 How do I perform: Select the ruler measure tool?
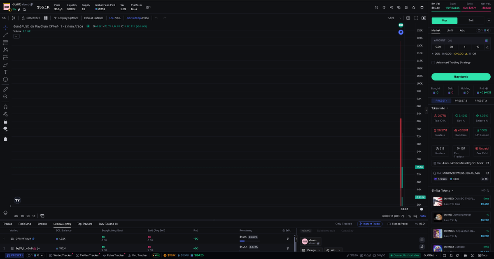point(5,89)
